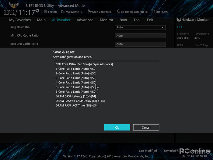
Task: Click the Min. CPU Cache Ratio label
Action: pos(24,35)
